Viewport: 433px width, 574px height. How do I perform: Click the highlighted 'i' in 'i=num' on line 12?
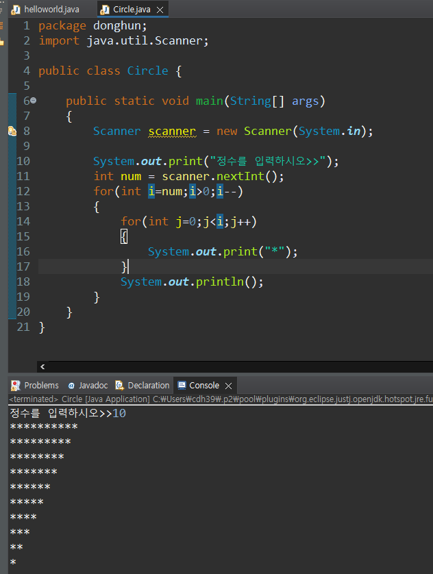151,192
